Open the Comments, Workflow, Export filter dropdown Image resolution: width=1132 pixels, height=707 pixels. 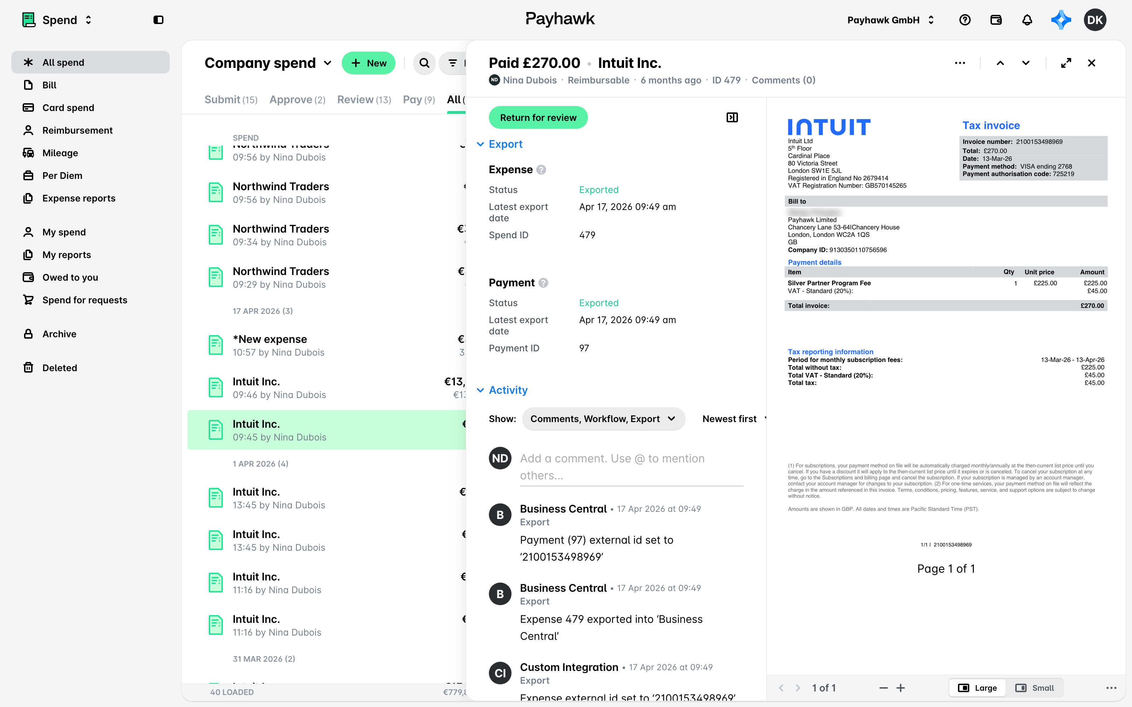click(603, 419)
